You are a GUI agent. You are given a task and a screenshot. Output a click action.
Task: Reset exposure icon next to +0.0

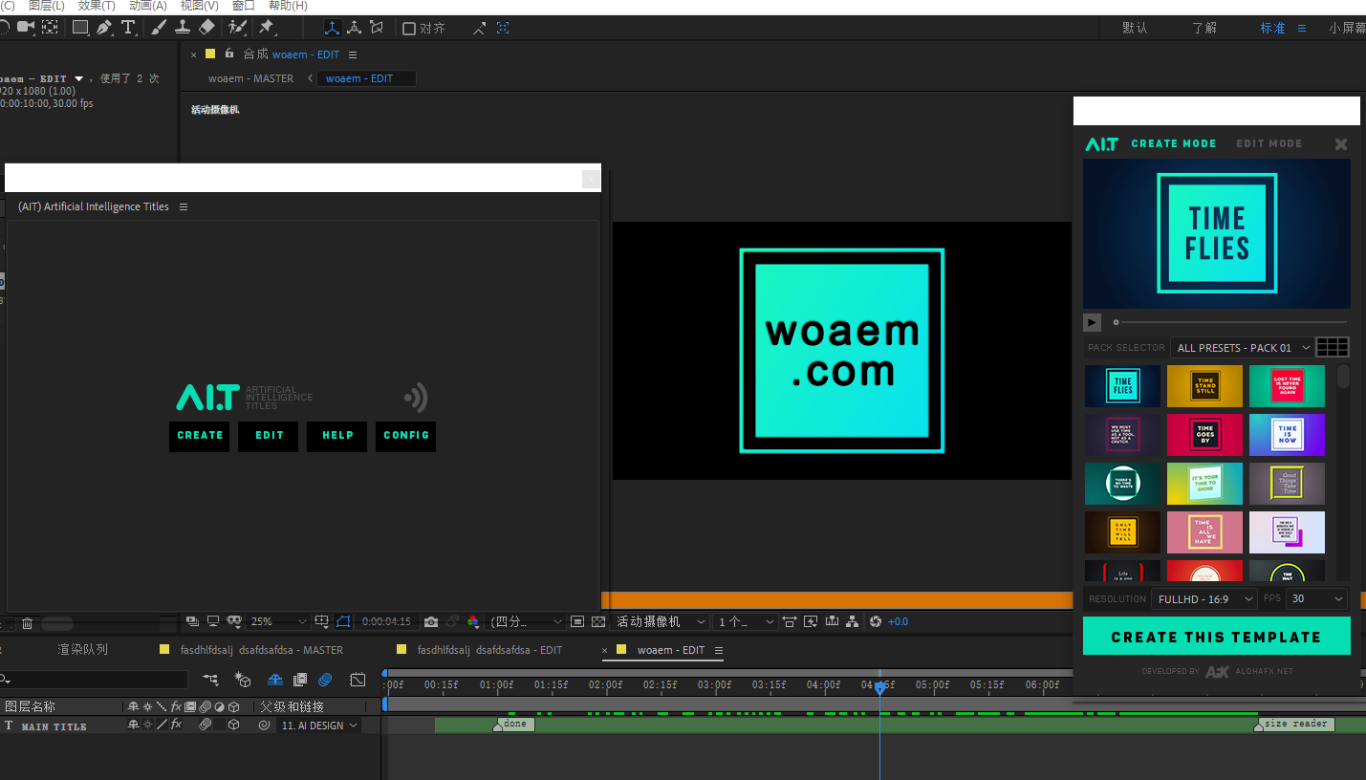tap(875, 621)
